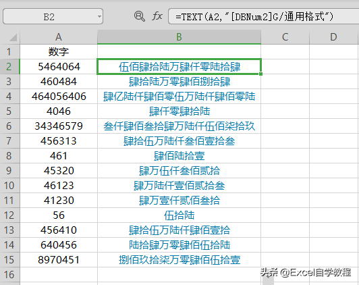Viewport: 359px width, 285px height.
Task: Click cell 肆万陆仟壹佰贰拾叁
Action: (179, 186)
